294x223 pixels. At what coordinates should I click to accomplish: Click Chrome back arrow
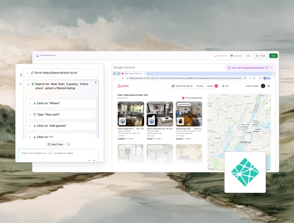[x=115, y=78]
